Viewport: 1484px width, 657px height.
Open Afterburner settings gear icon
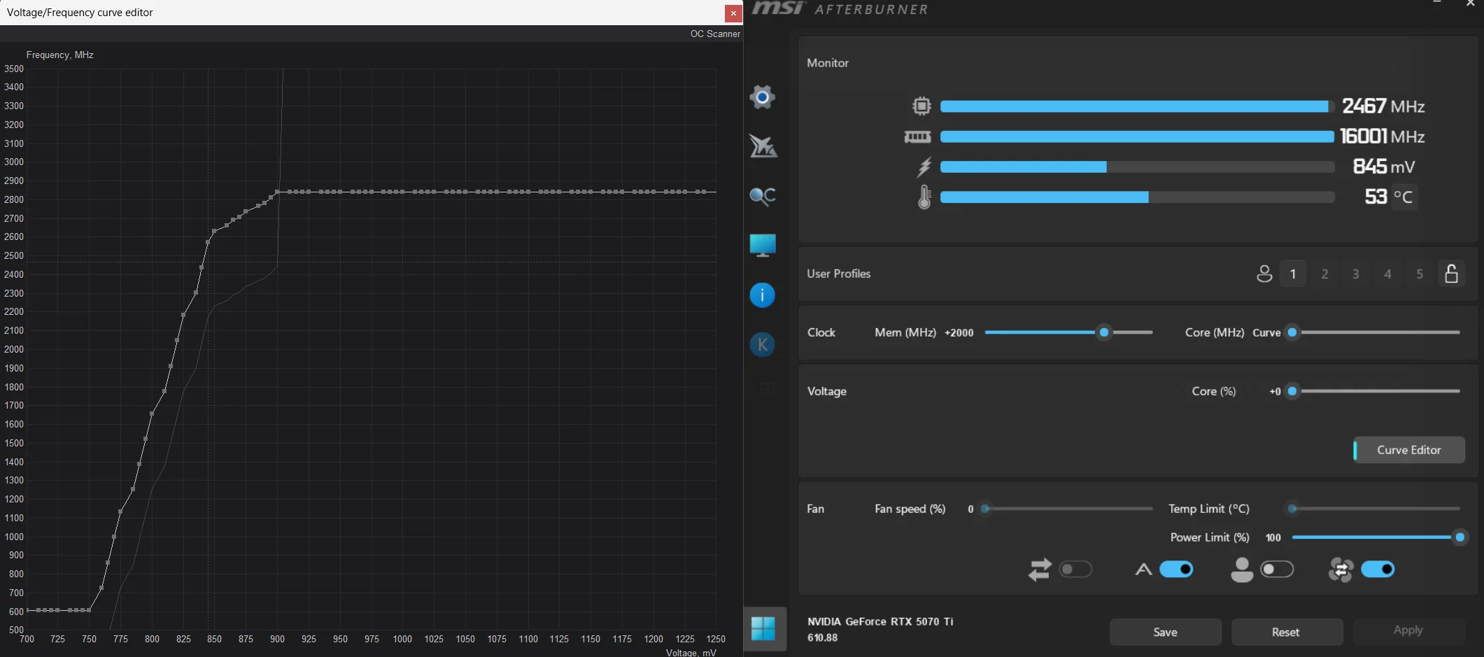762,97
